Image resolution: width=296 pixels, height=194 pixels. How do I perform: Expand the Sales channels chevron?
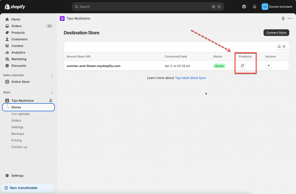coord(51,75)
